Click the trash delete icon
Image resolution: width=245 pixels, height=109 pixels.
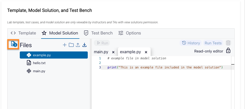228,43
